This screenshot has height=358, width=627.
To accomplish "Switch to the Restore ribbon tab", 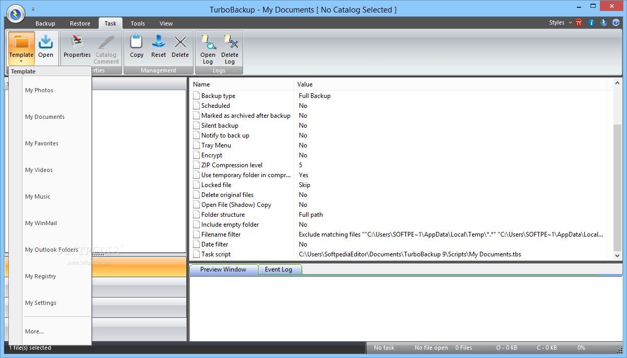I will [x=80, y=23].
